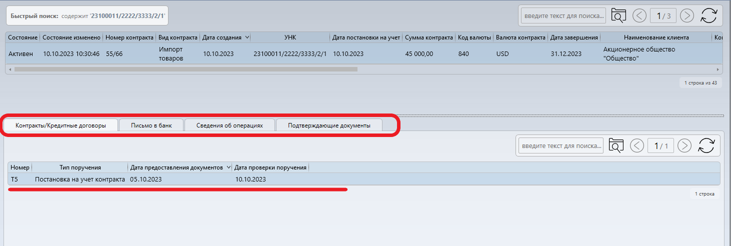
Task: Click the top search text input field
Action: tap(563, 16)
